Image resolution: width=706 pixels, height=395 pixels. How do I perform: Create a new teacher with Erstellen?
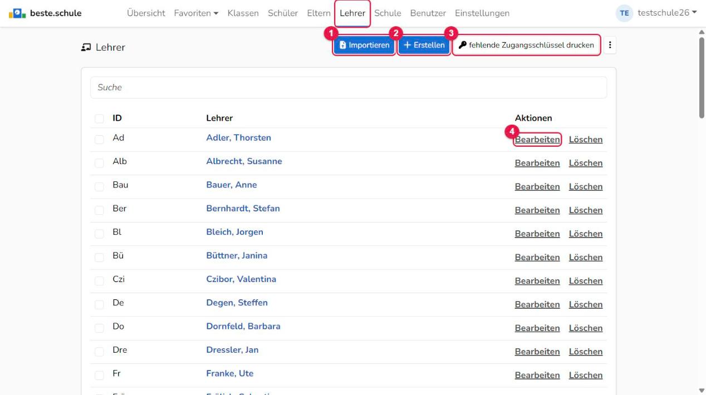click(424, 45)
